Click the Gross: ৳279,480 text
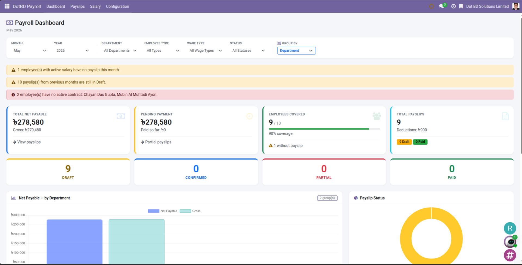Viewport: 522px width, 265px height. 27,130
